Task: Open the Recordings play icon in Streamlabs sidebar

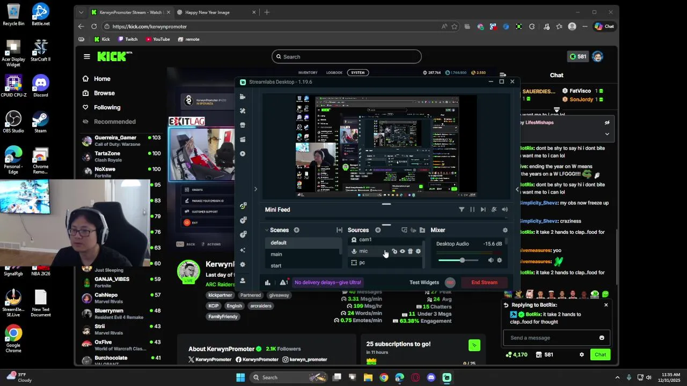Action: point(243,154)
